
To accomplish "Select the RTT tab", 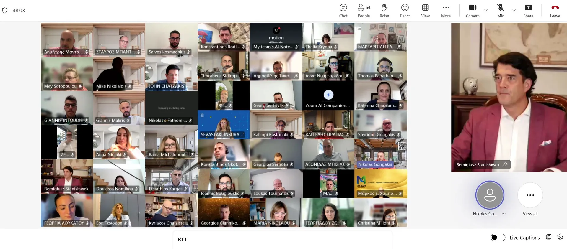I will [x=182, y=239].
